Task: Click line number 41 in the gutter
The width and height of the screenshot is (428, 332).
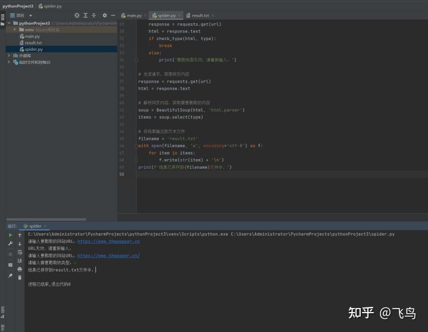Action: (x=122, y=110)
